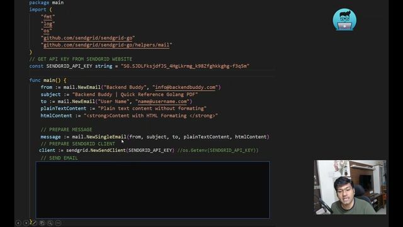The image size is (403, 227).
Task: Open the sendgrid-go/helpers/mail import link
Action: [x=106, y=45]
